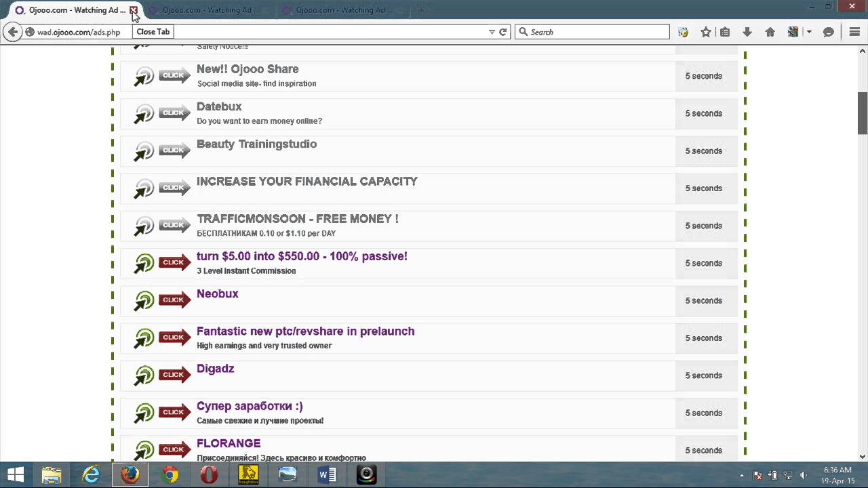The image size is (868, 488).
Task: Open INCREASE YOUR FINANCIAL CAPACITY ad
Action: coord(307,181)
